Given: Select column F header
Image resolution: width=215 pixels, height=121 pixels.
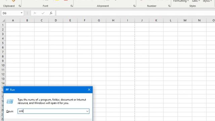Looking at the screenshot, I should (x=84, y=21).
